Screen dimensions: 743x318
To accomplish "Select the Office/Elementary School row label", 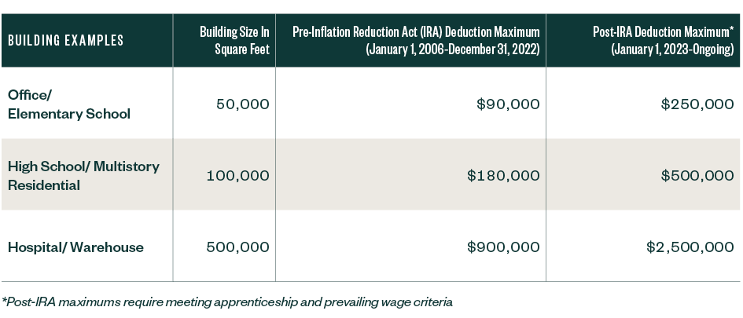I will click(69, 104).
